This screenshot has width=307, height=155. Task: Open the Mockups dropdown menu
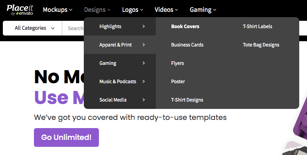click(x=58, y=9)
